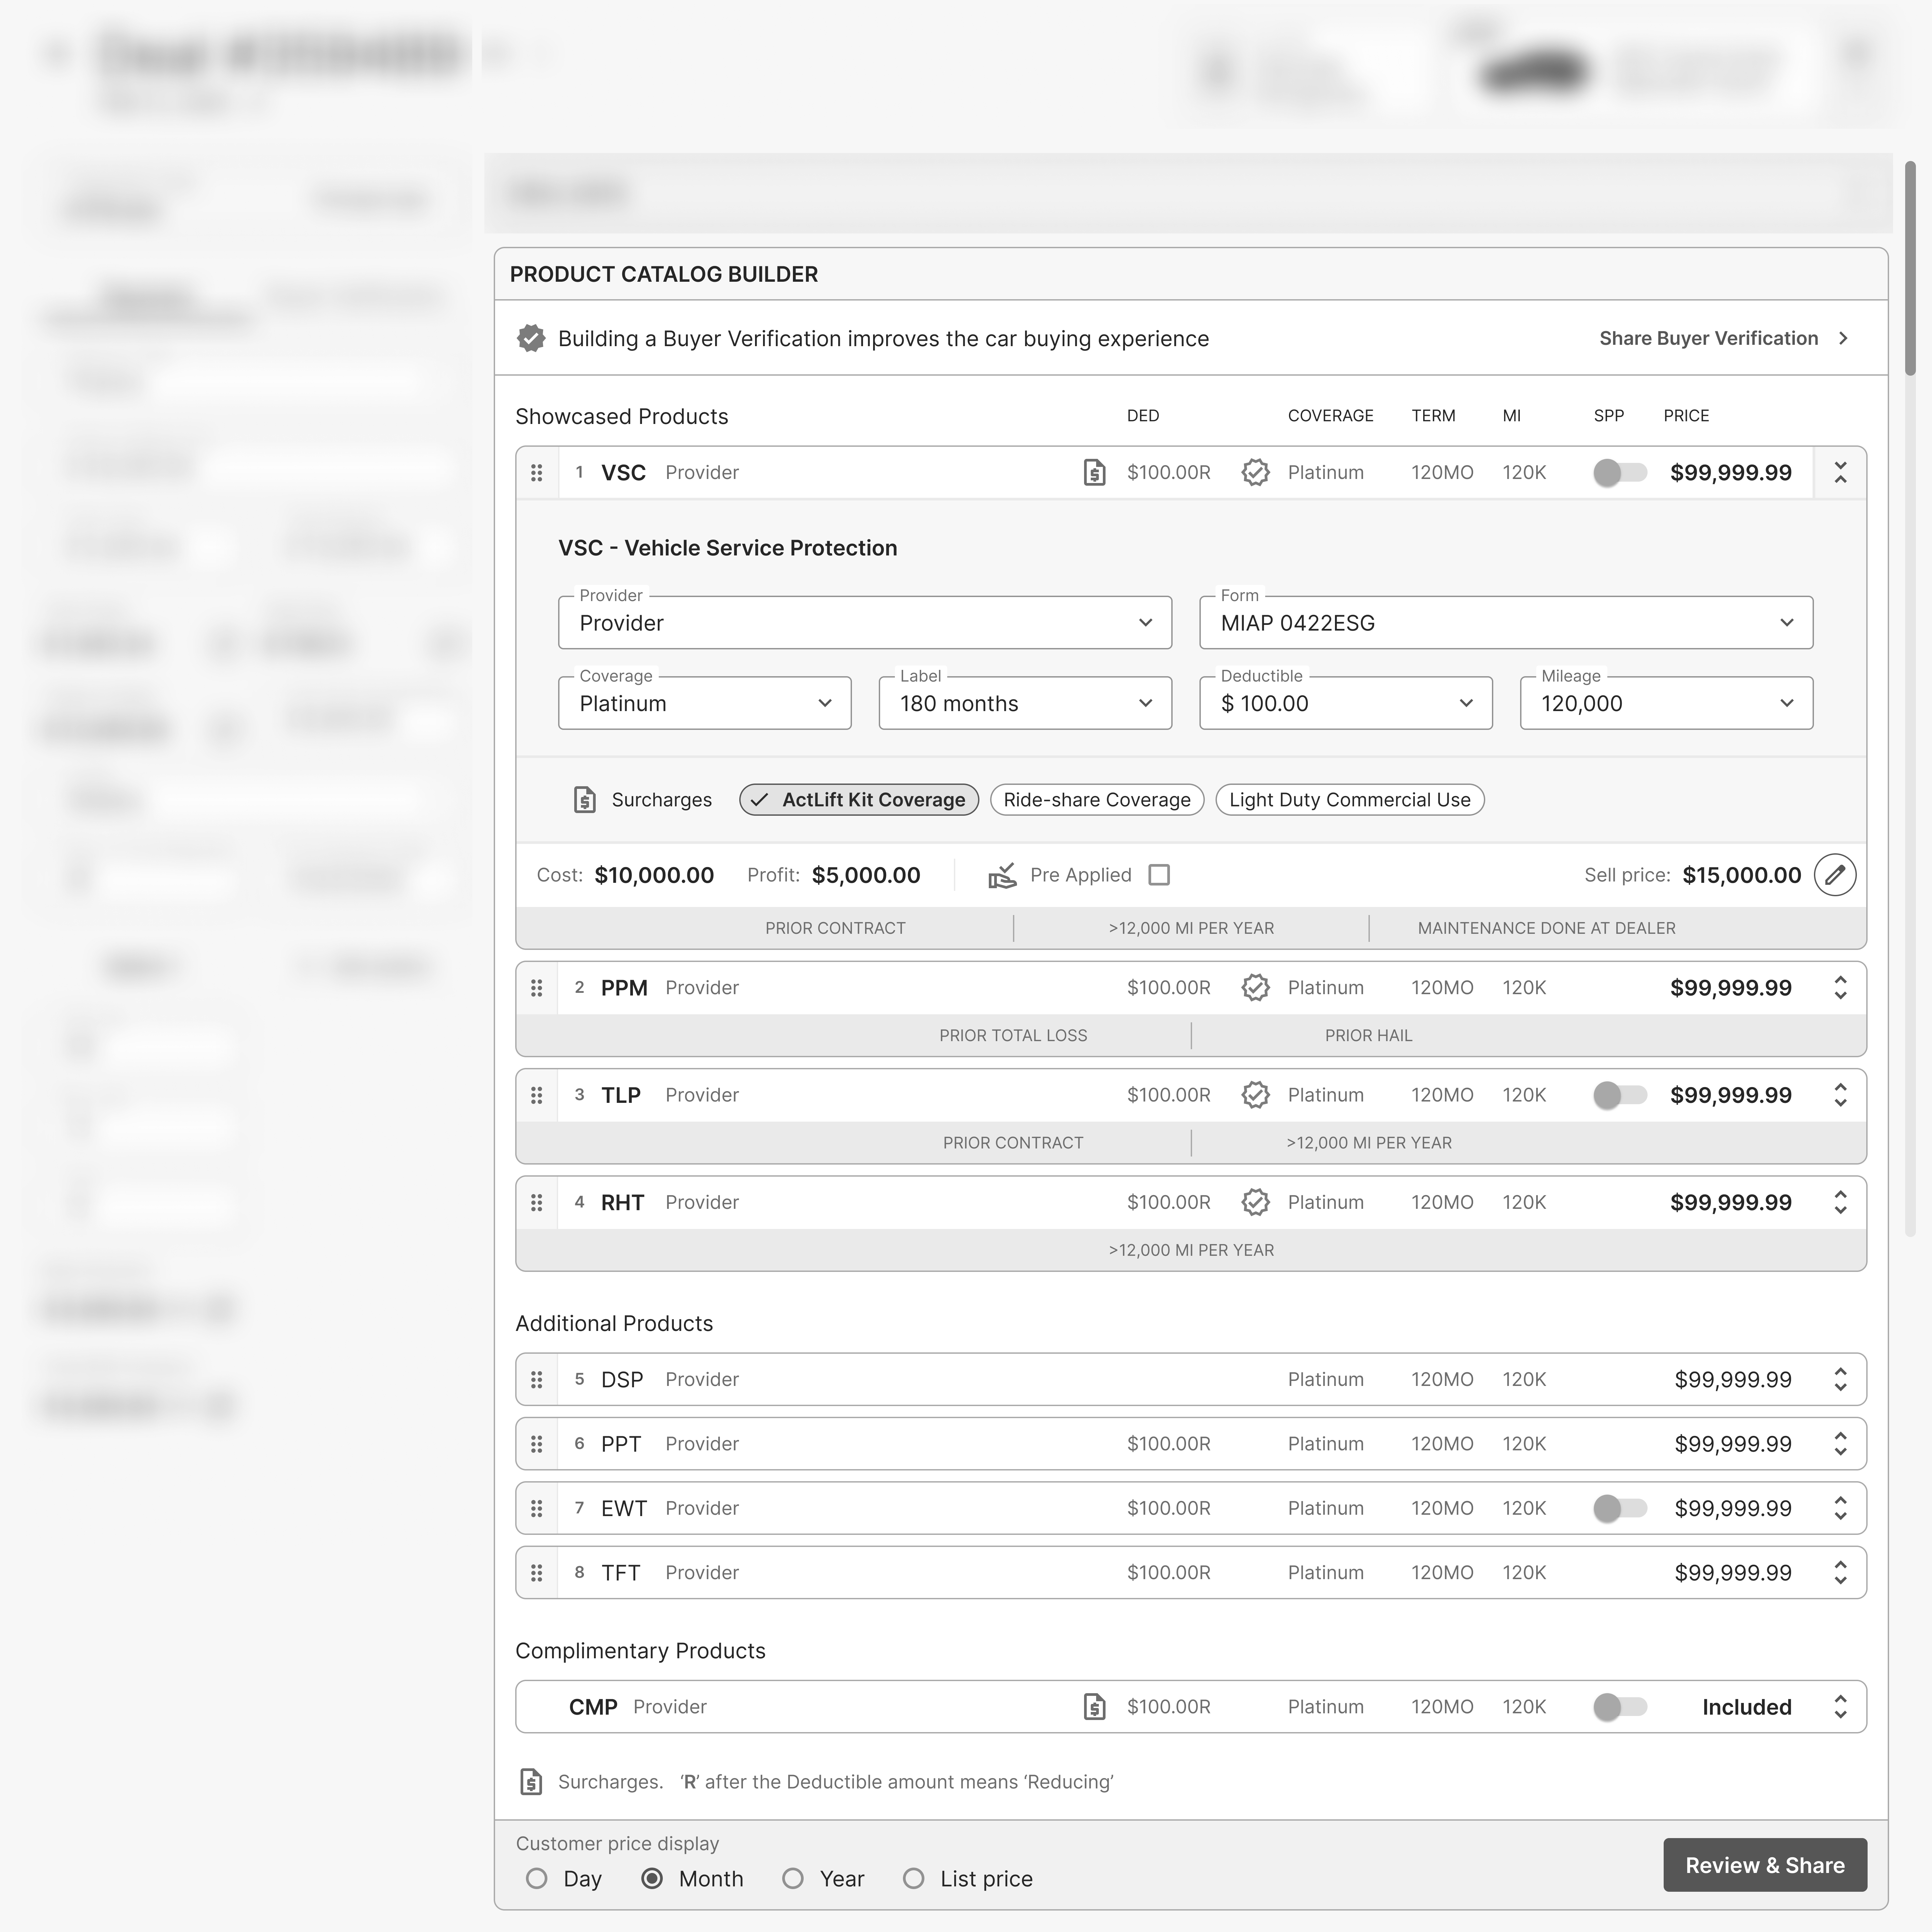Open the Label dropdown showing 180 months
Viewport: 1932px width, 1932px height.
pyautogui.click(x=1025, y=703)
